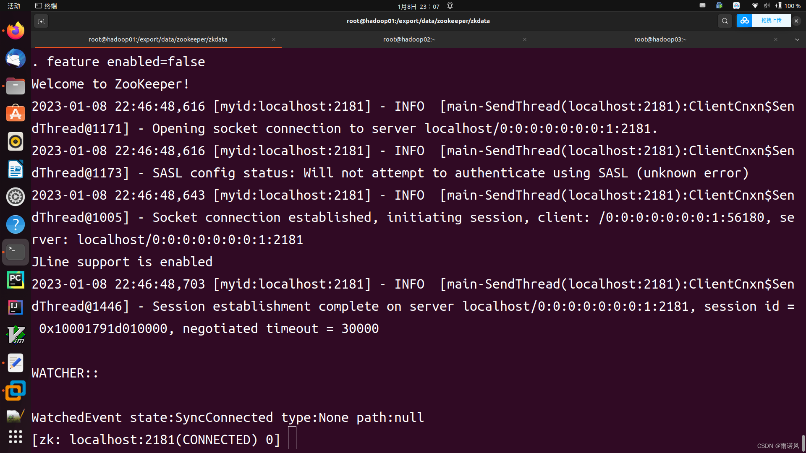Launch VMware Workstation from the dock
Screen dimensions: 806x453
[16, 391]
